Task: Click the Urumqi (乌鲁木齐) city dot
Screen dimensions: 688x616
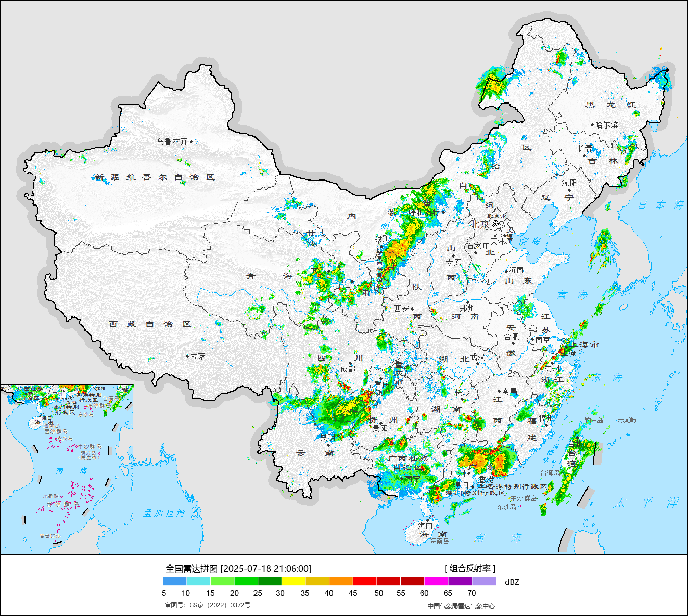Action: coord(191,142)
